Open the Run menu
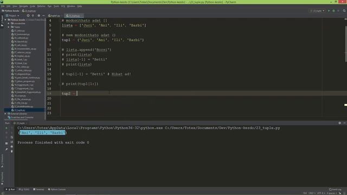 (x=49, y=6)
